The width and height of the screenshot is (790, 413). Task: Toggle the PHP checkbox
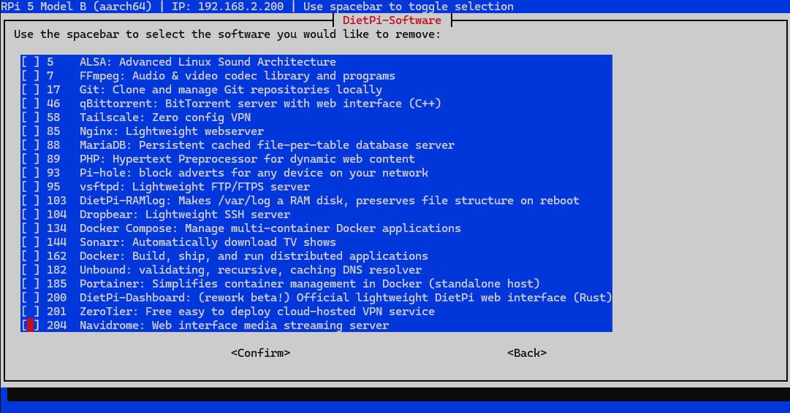[30, 159]
